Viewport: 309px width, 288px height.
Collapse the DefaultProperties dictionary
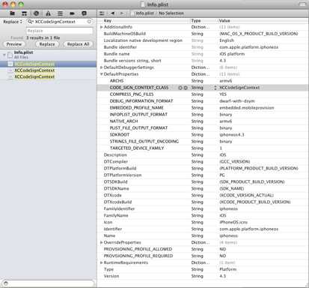pos(102,74)
